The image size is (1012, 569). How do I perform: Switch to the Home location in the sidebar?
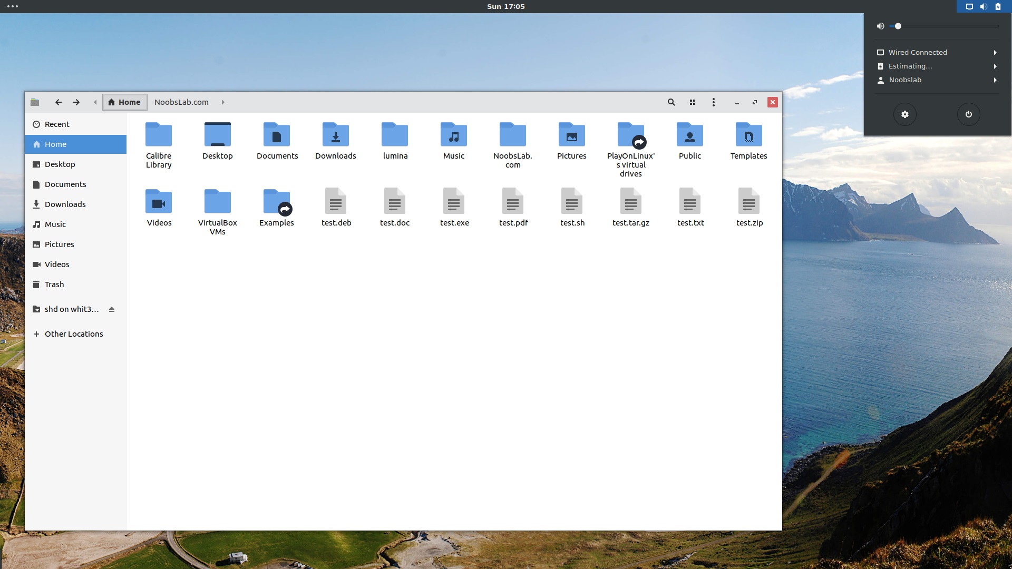56,144
